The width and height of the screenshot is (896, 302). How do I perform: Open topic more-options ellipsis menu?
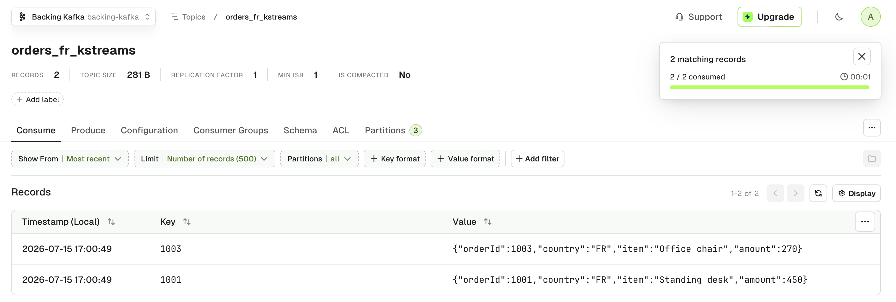(x=872, y=128)
